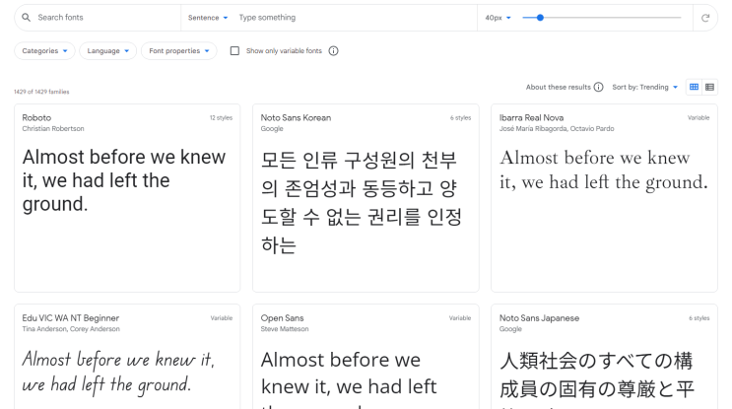The width and height of the screenshot is (732, 409).
Task: Click the Steve Matteson designer name
Action: click(x=285, y=329)
